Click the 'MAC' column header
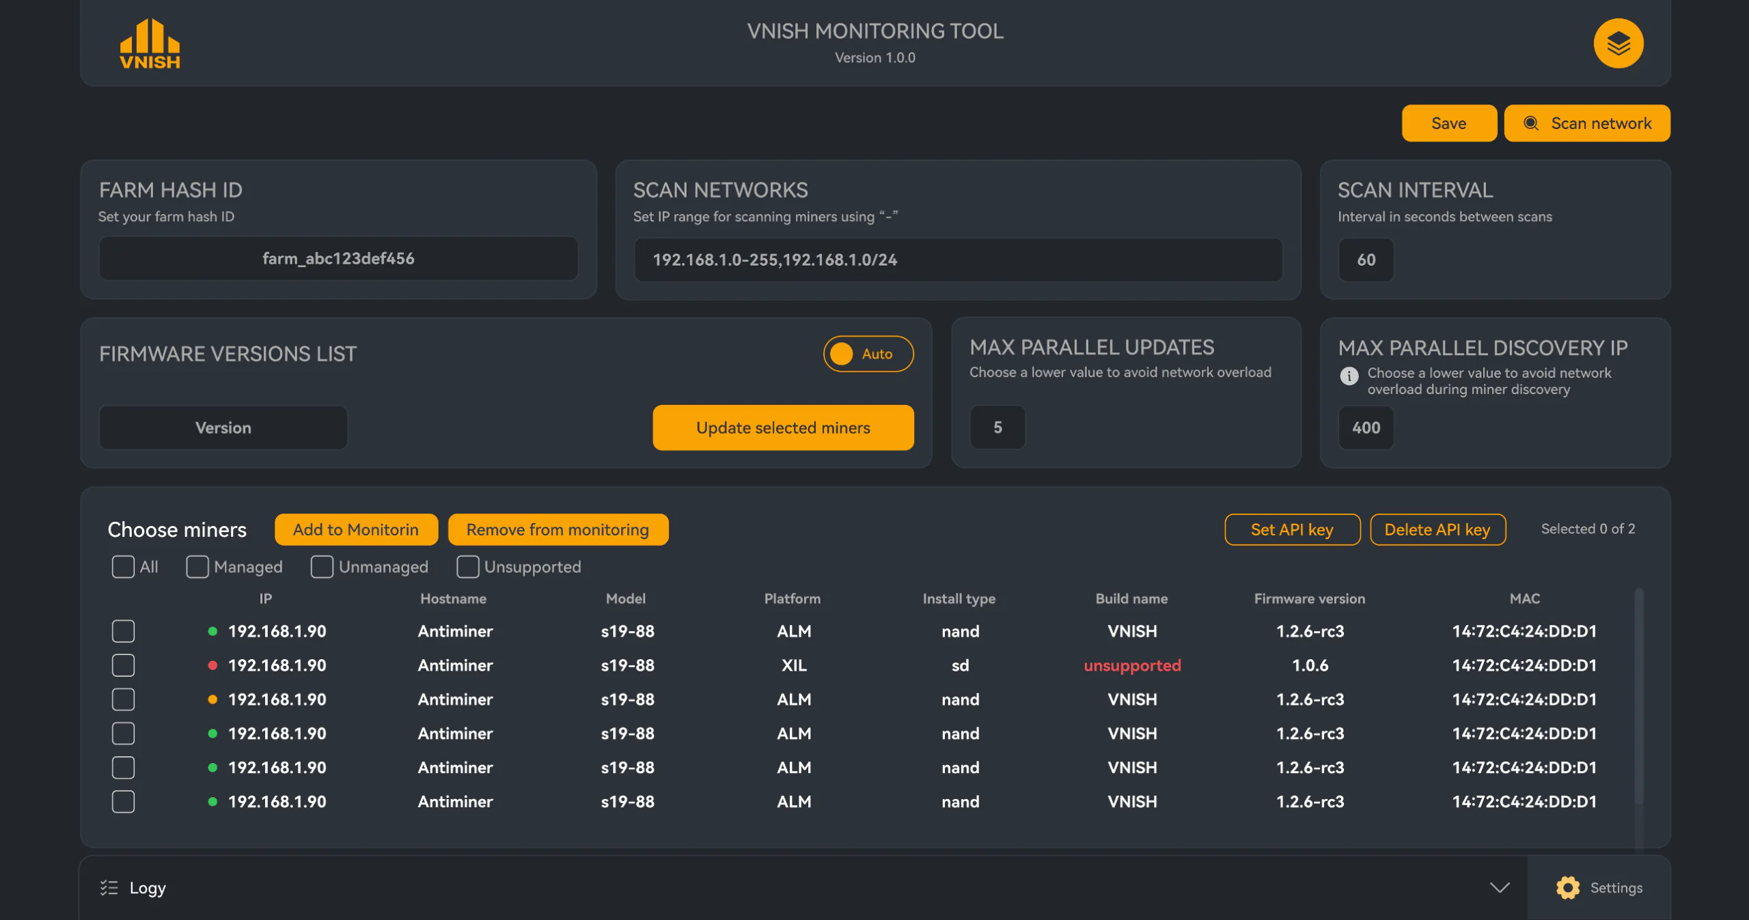Screen dimensions: 1749x920 (1524, 598)
